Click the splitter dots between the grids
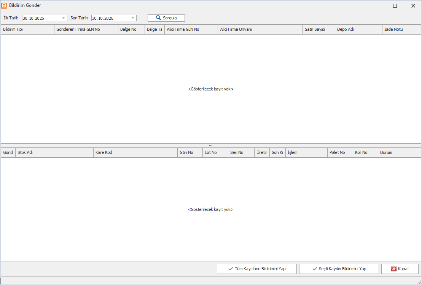The image size is (422, 285). pos(211,146)
